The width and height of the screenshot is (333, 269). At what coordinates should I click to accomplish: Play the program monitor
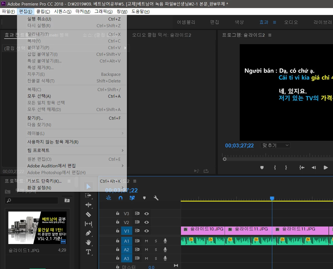(x=326, y=168)
